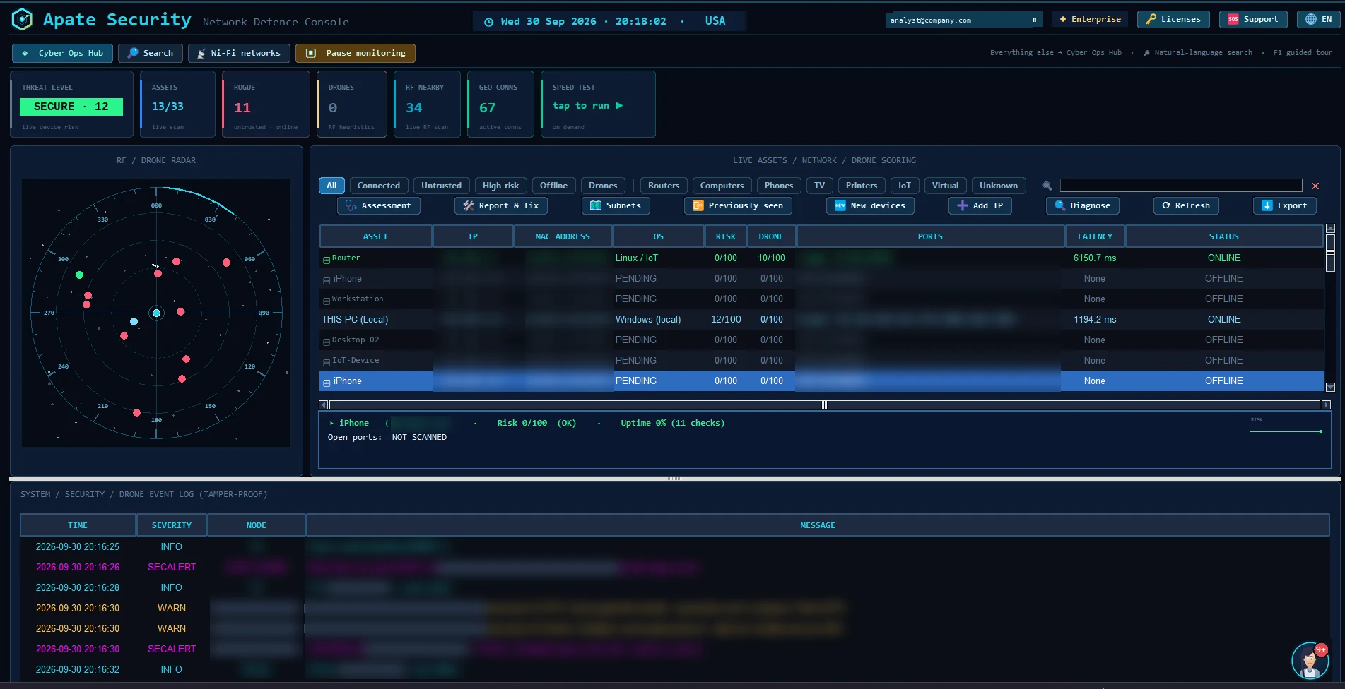Click the analyst@company.com account field
Image resolution: width=1345 pixels, height=689 pixels.
pos(964,20)
